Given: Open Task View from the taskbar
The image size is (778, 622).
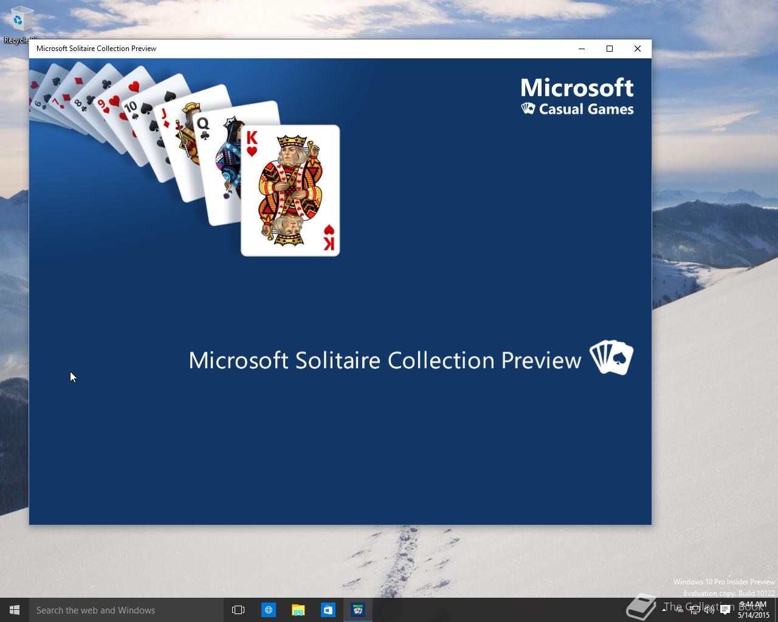Looking at the screenshot, I should tap(238, 610).
